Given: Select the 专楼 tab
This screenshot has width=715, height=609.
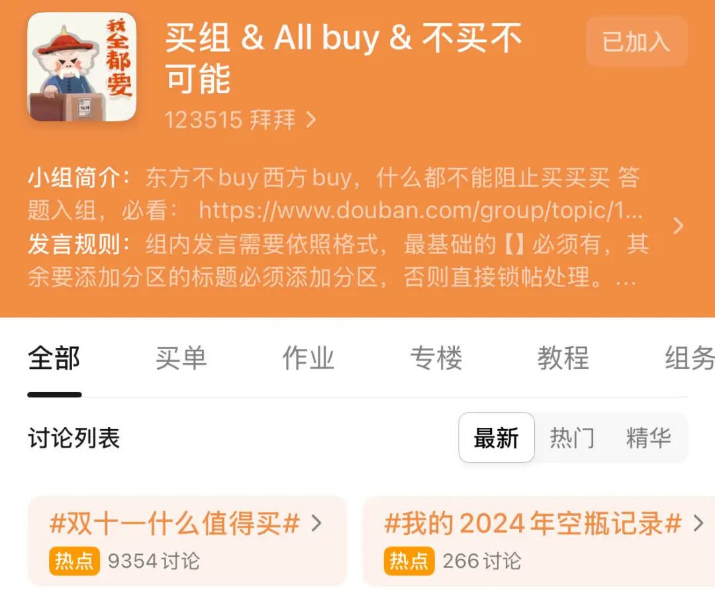Looking at the screenshot, I should [x=436, y=358].
